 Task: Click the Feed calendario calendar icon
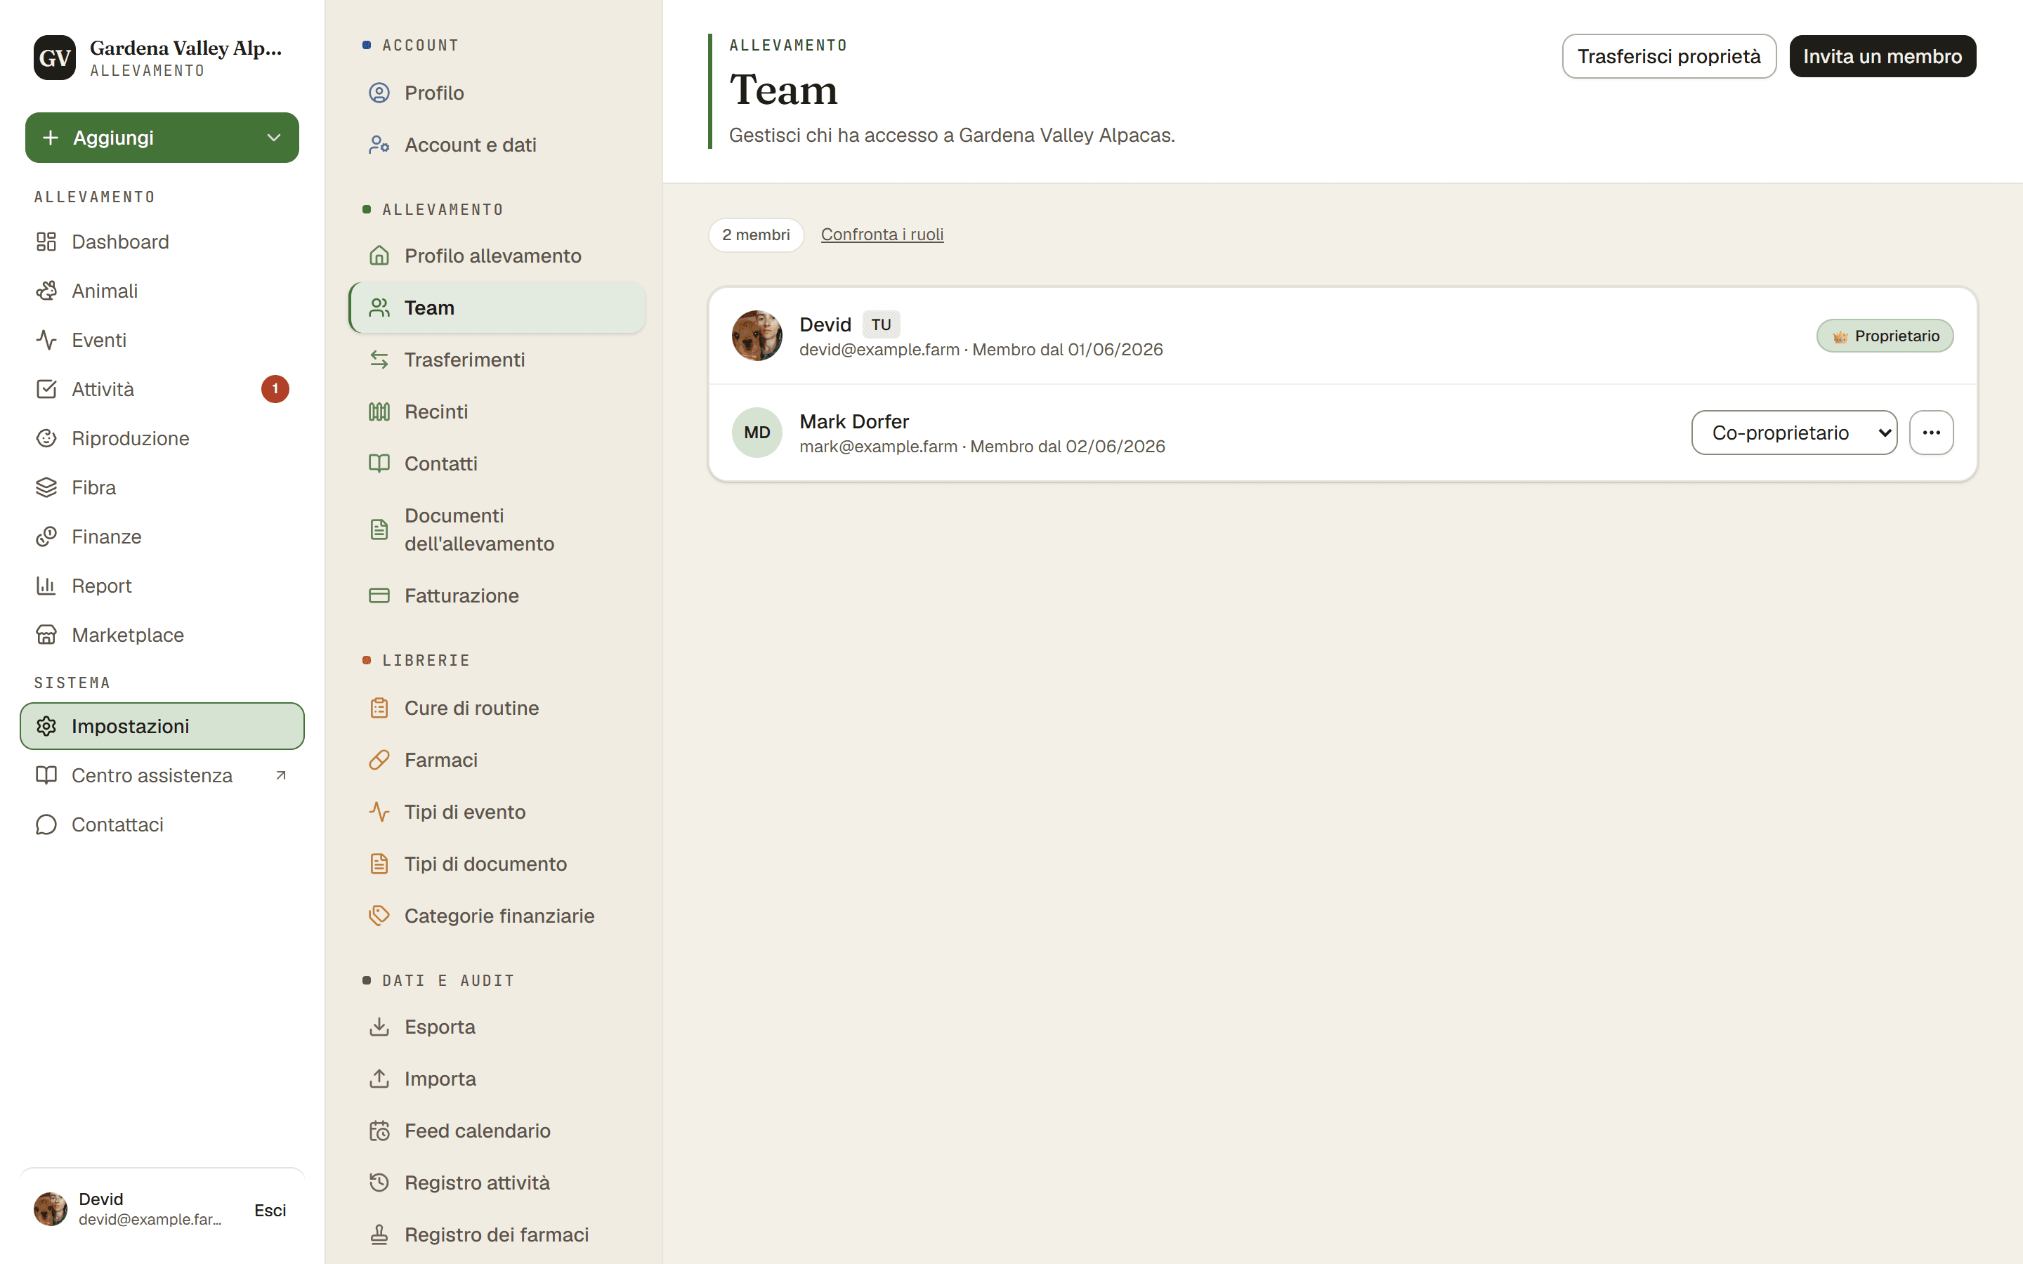tap(379, 1131)
